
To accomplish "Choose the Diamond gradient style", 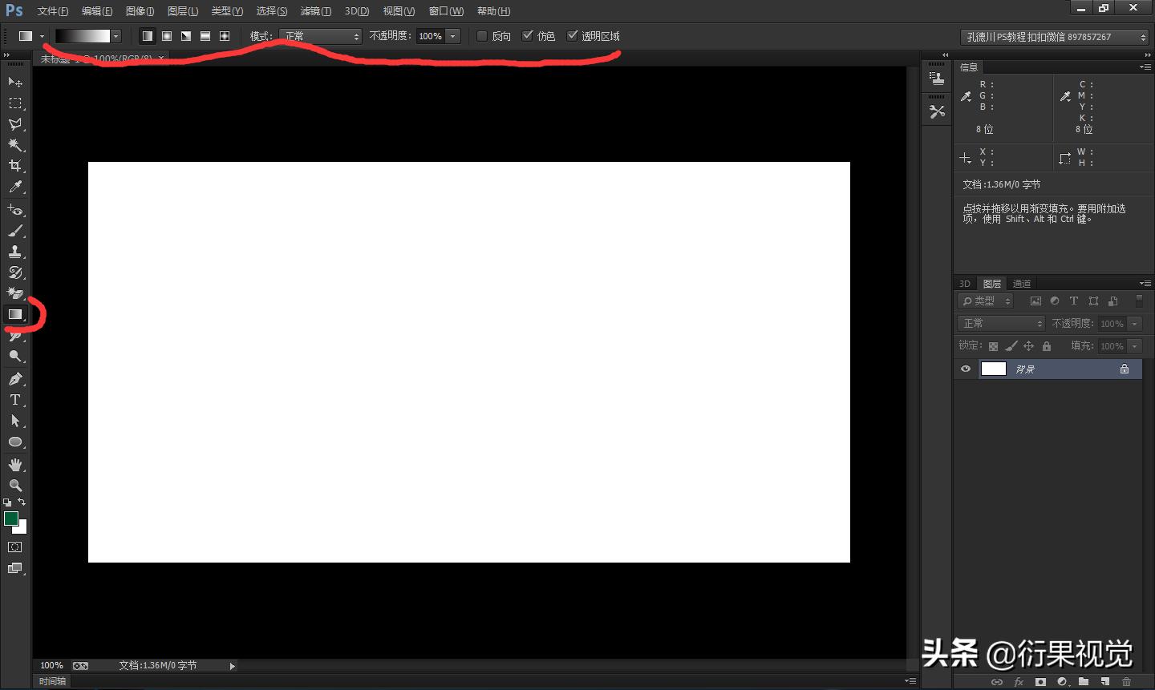I will pos(224,35).
